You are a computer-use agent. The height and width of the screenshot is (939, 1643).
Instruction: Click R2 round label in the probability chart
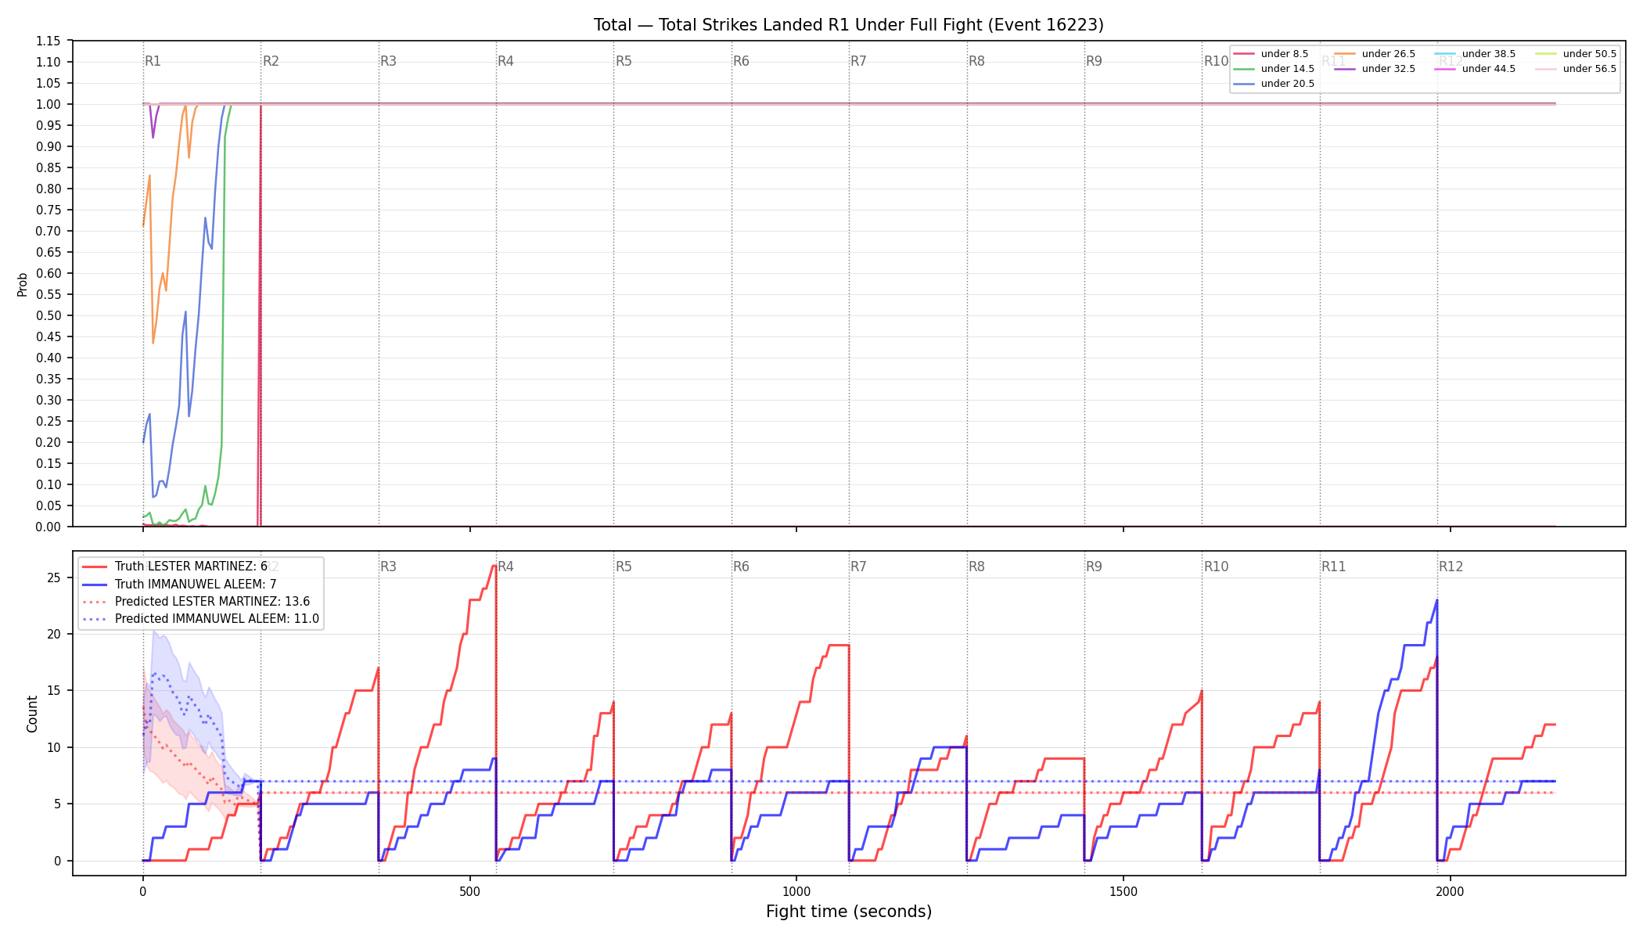pyautogui.click(x=271, y=61)
